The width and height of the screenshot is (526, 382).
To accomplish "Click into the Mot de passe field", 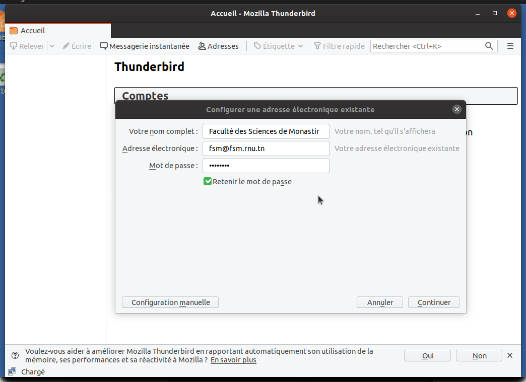I will 266,166.
